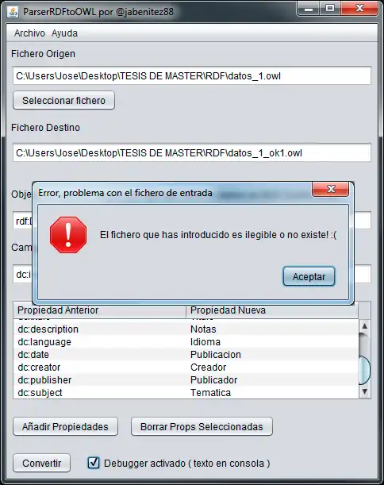Click Aceptar to dismiss the error
Screen dimensions: 384x485
(309, 276)
